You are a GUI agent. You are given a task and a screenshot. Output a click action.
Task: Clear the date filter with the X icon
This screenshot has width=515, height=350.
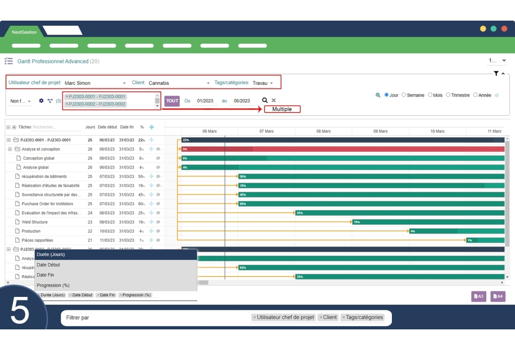tap(273, 99)
